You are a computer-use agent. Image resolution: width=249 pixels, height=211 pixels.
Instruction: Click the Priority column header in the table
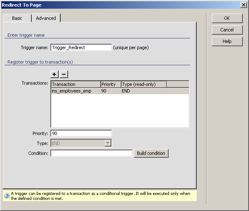[x=110, y=84]
